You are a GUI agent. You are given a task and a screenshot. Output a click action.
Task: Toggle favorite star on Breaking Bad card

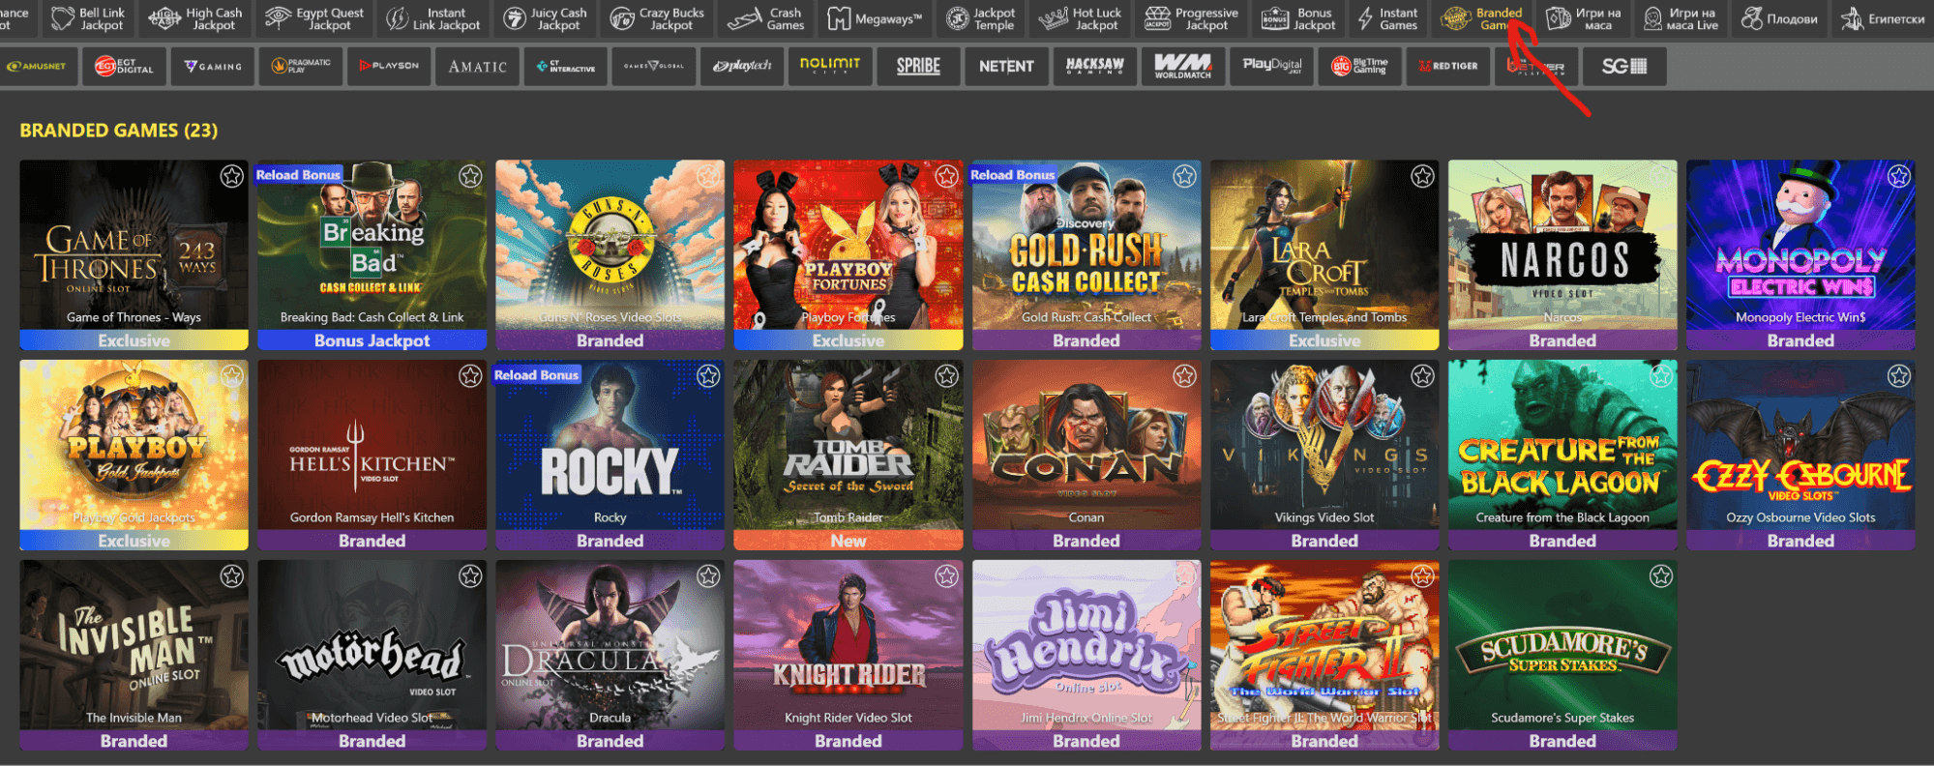(470, 176)
